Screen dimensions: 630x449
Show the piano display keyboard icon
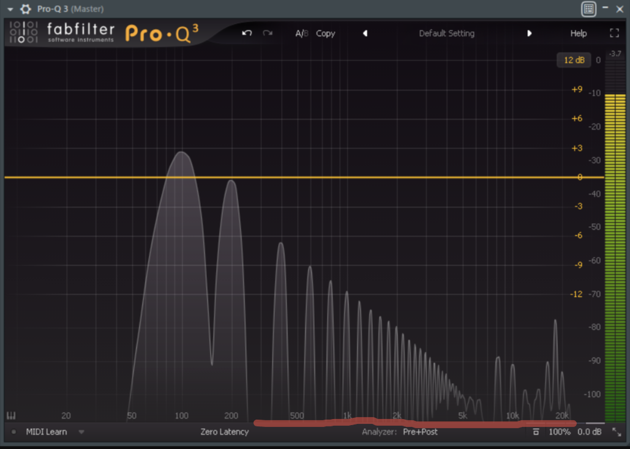coord(11,415)
